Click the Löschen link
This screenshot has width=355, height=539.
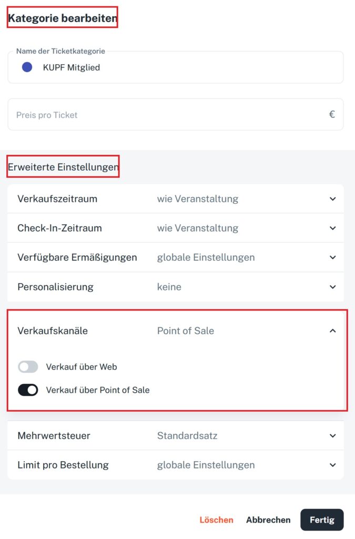216,520
